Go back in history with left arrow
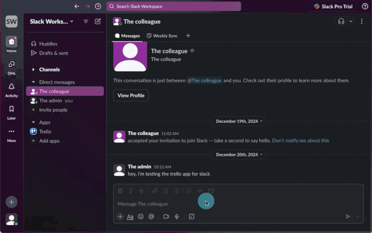The height and width of the screenshot is (233, 372). [77, 6]
